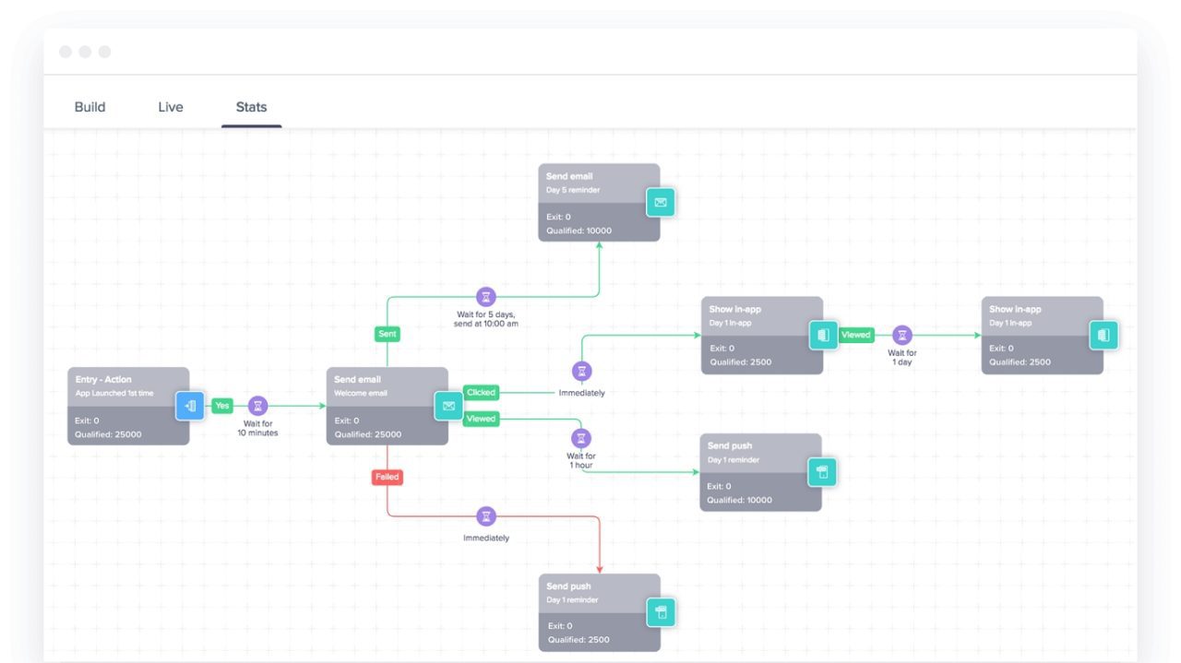This screenshot has height=663, width=1181.
Task: Select the entry action icon on Entry - Action node
Action: (190, 405)
